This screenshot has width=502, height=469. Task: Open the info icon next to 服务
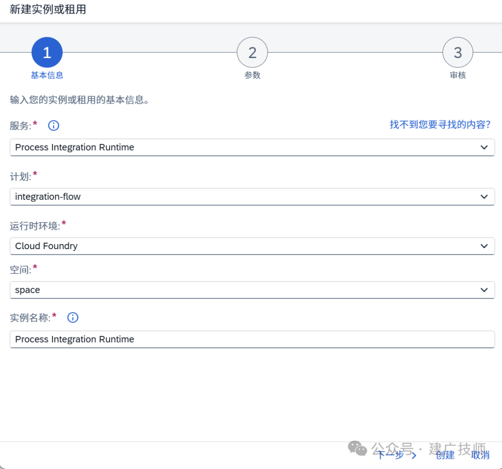[53, 126]
